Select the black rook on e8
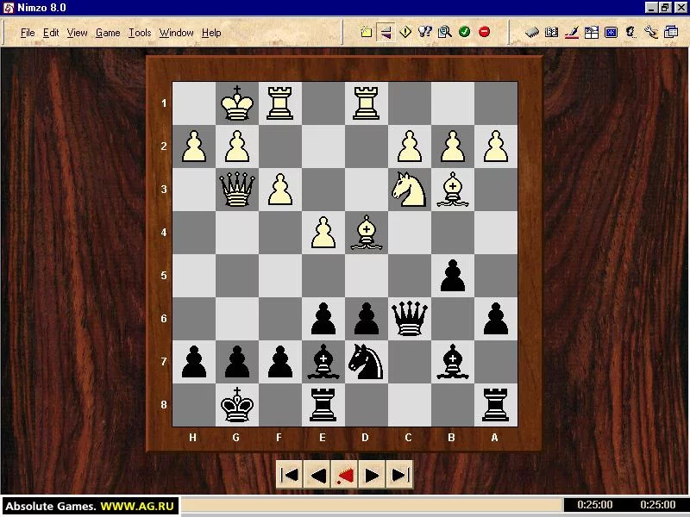690x517 pixels. pyautogui.click(x=323, y=405)
